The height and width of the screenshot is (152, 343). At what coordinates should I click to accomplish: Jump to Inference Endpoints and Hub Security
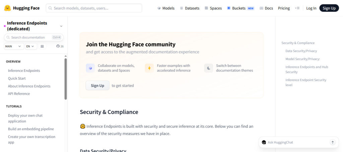tap(307, 69)
